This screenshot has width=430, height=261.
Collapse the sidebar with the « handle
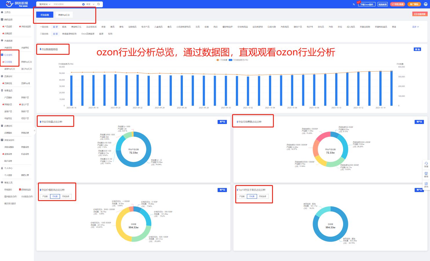click(34, 131)
